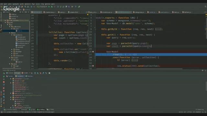Click the Evaluate Expression icon
207x116 pixels.
point(49,73)
